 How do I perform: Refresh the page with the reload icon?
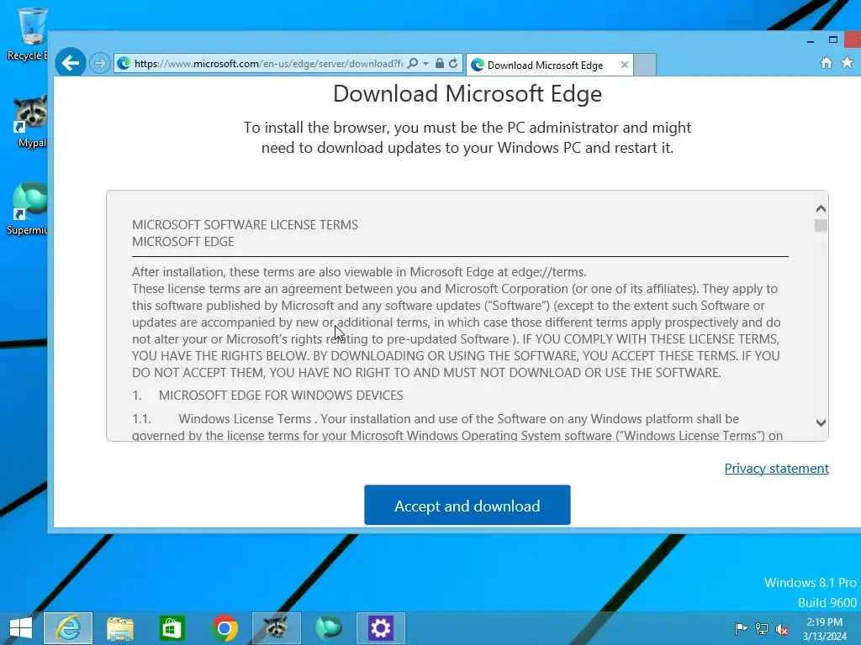point(453,63)
